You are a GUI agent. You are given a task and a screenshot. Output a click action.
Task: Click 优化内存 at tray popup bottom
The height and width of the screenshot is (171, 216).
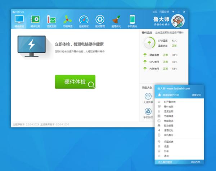pyautogui.click(x=196, y=162)
